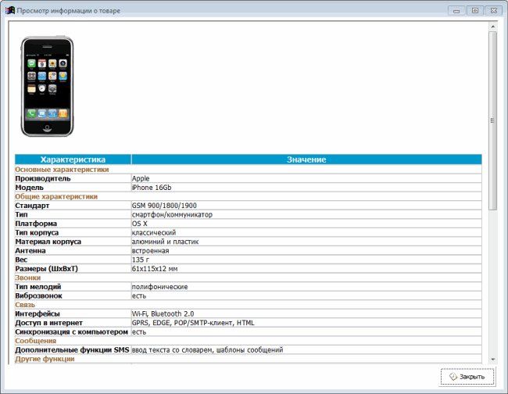Select the Доступ в интернет row label
This screenshot has width=508, height=394.
click(x=49, y=323)
